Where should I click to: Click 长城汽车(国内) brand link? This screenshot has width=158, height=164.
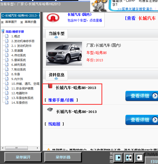tap(80, 14)
